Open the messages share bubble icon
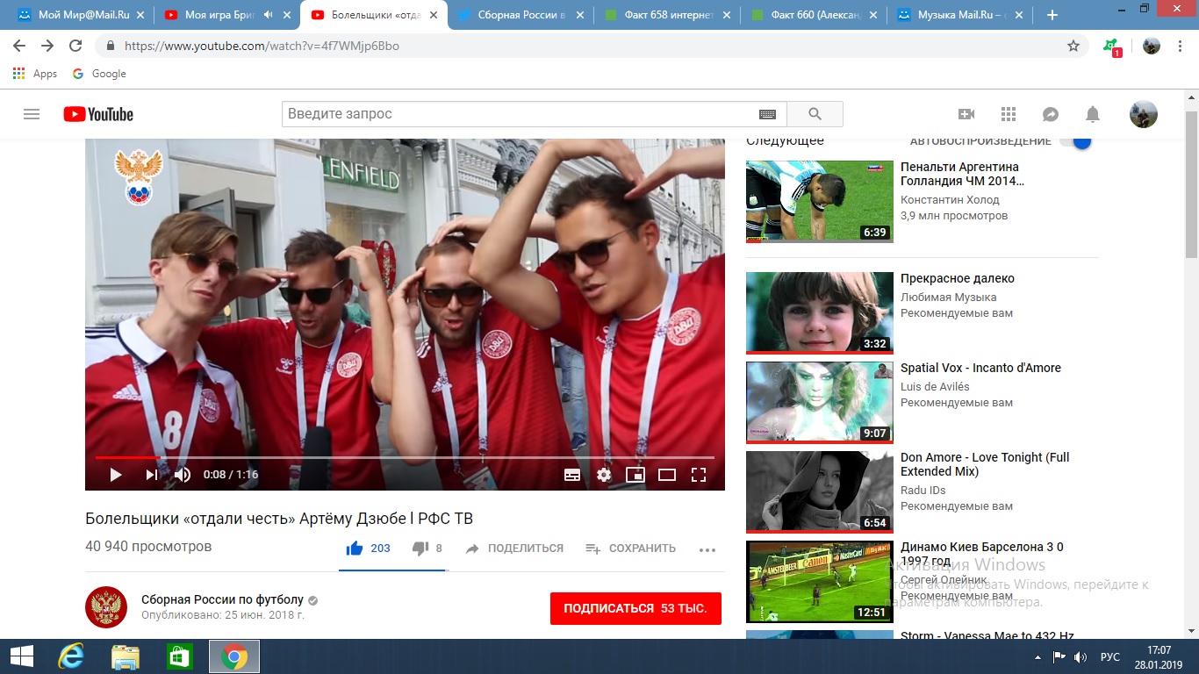 click(x=1050, y=114)
